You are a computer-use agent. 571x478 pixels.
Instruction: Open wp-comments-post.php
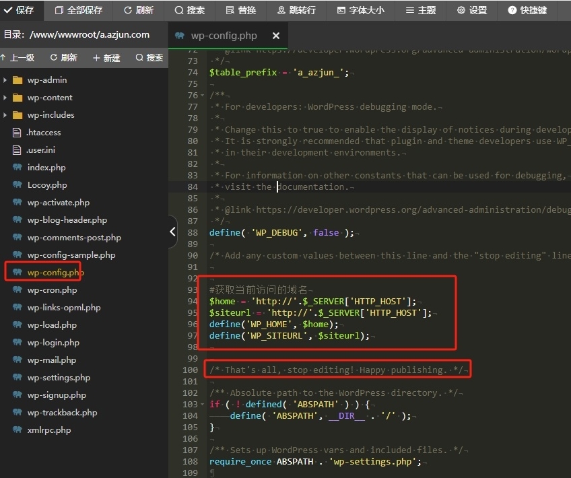tap(74, 237)
